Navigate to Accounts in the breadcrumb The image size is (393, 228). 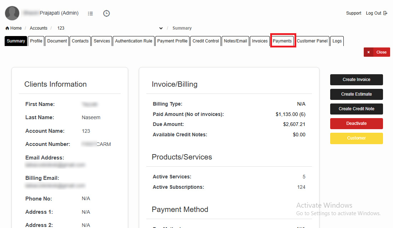pos(39,28)
